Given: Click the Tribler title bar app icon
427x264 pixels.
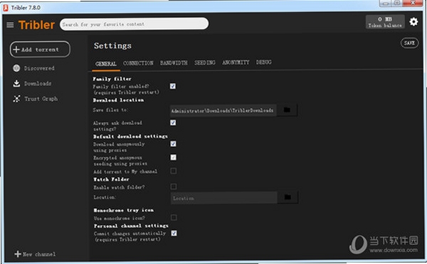Looking at the screenshot, I should (6, 8).
